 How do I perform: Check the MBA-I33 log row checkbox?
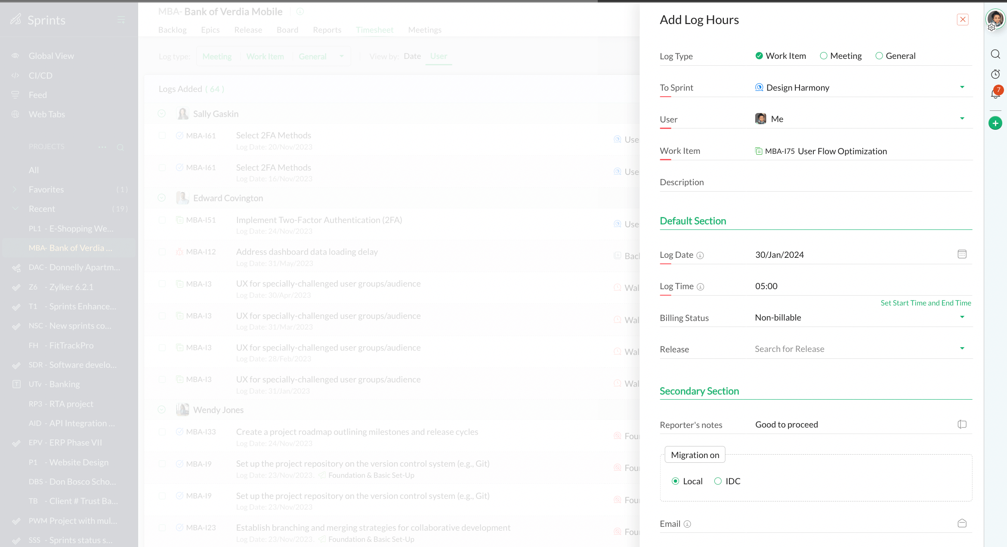tap(162, 432)
